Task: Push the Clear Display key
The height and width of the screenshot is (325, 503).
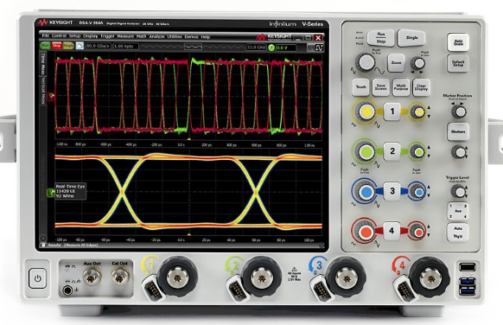Action: (421, 87)
